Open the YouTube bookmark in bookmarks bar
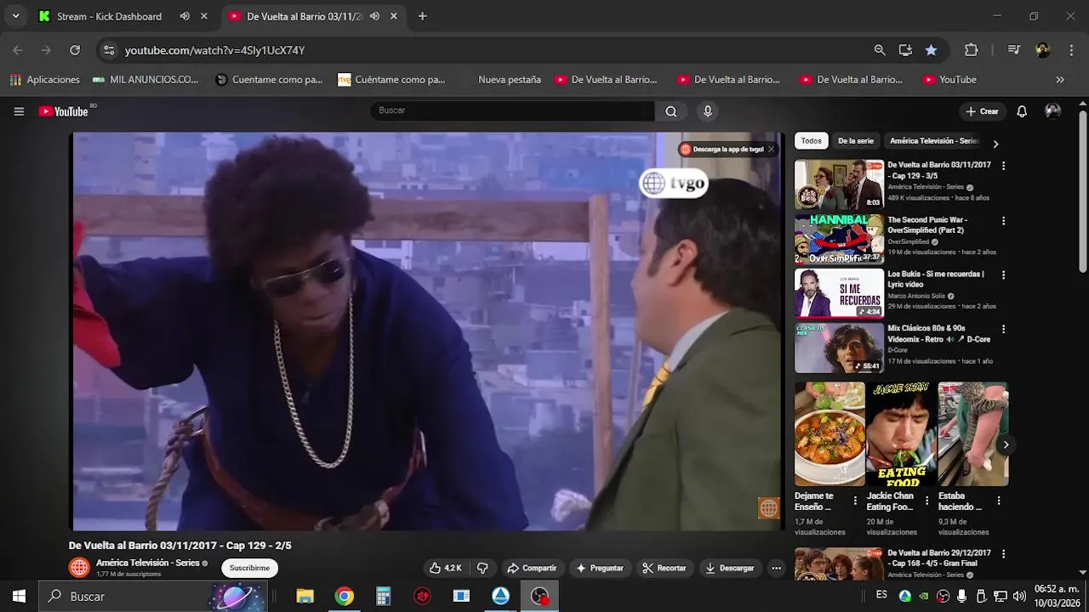This screenshot has height=612, width=1089. click(949, 79)
